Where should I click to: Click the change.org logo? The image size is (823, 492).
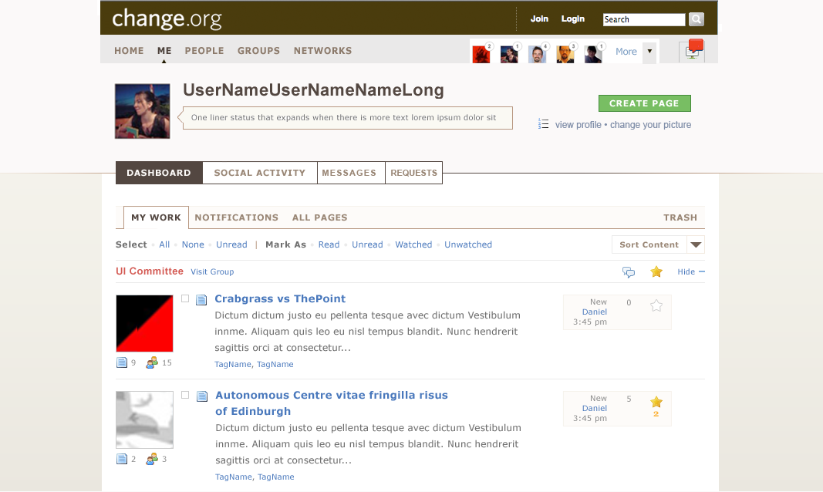point(167,19)
